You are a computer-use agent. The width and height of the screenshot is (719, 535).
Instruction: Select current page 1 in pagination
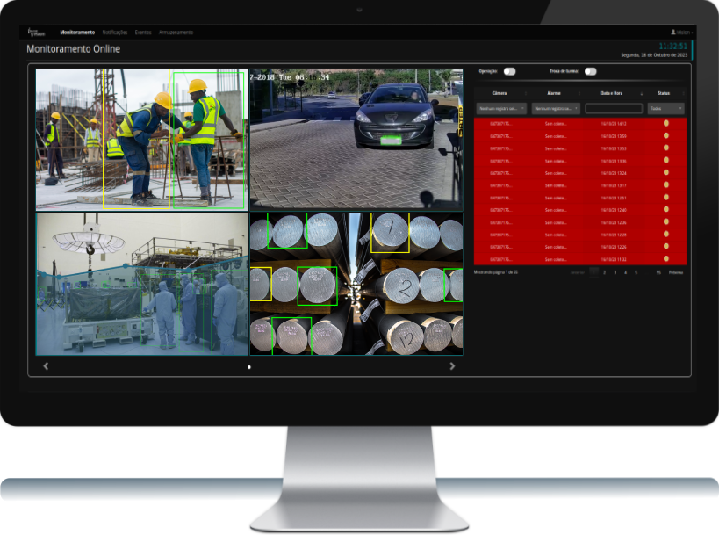pos(593,272)
